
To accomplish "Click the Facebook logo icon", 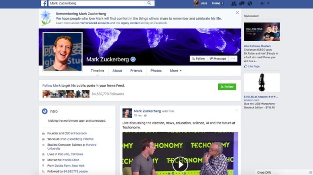I will pos(44,3).
